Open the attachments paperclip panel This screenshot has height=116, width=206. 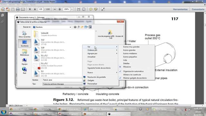3,22
